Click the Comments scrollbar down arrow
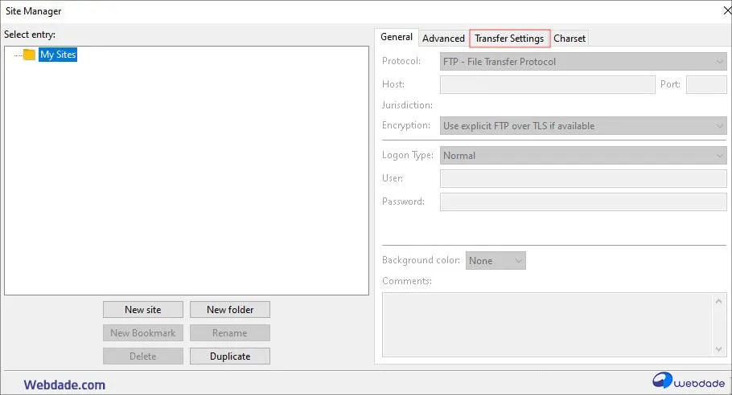Viewport: 732px width, 395px height. pyautogui.click(x=719, y=349)
